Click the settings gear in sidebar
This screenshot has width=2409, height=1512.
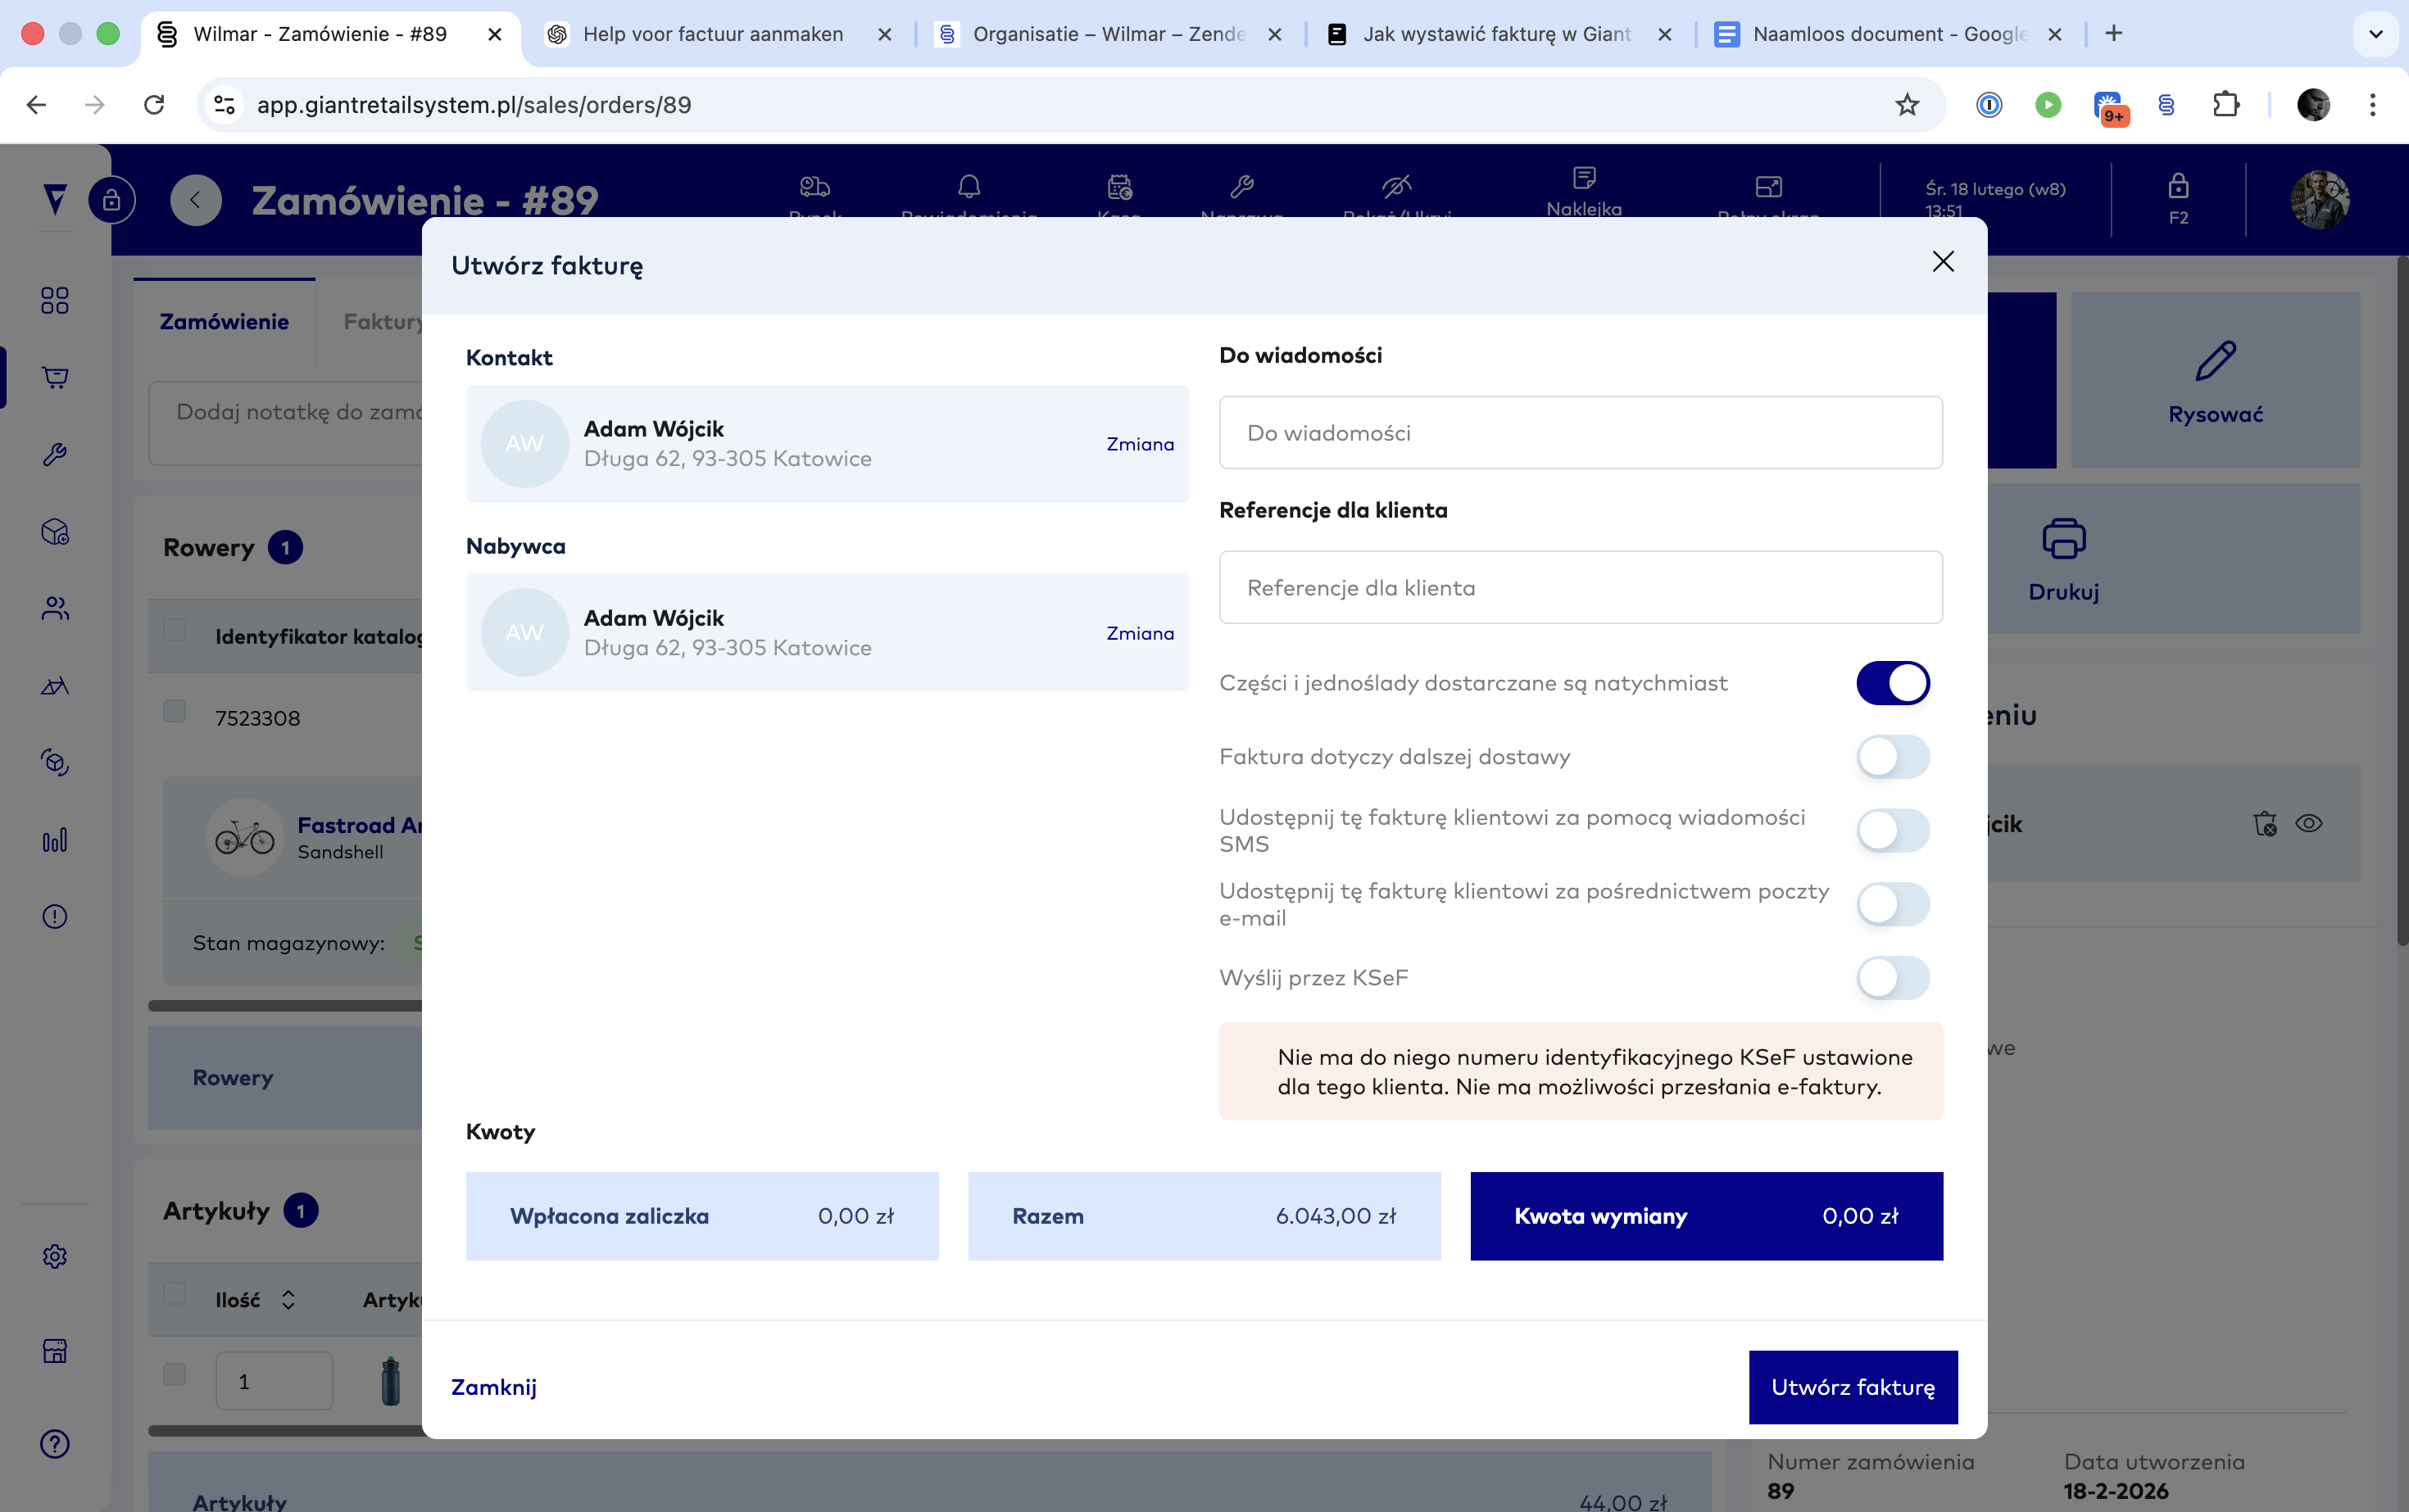55,1256
